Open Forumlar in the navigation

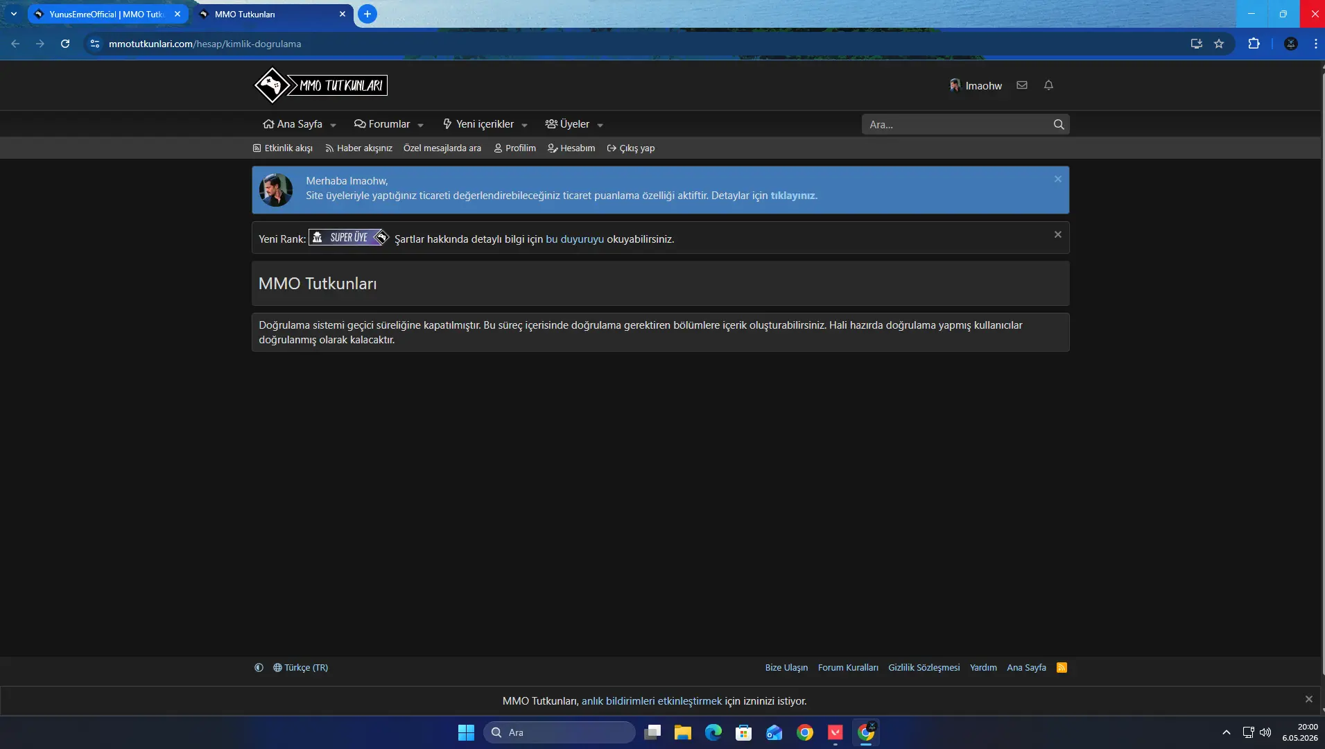[382, 124]
